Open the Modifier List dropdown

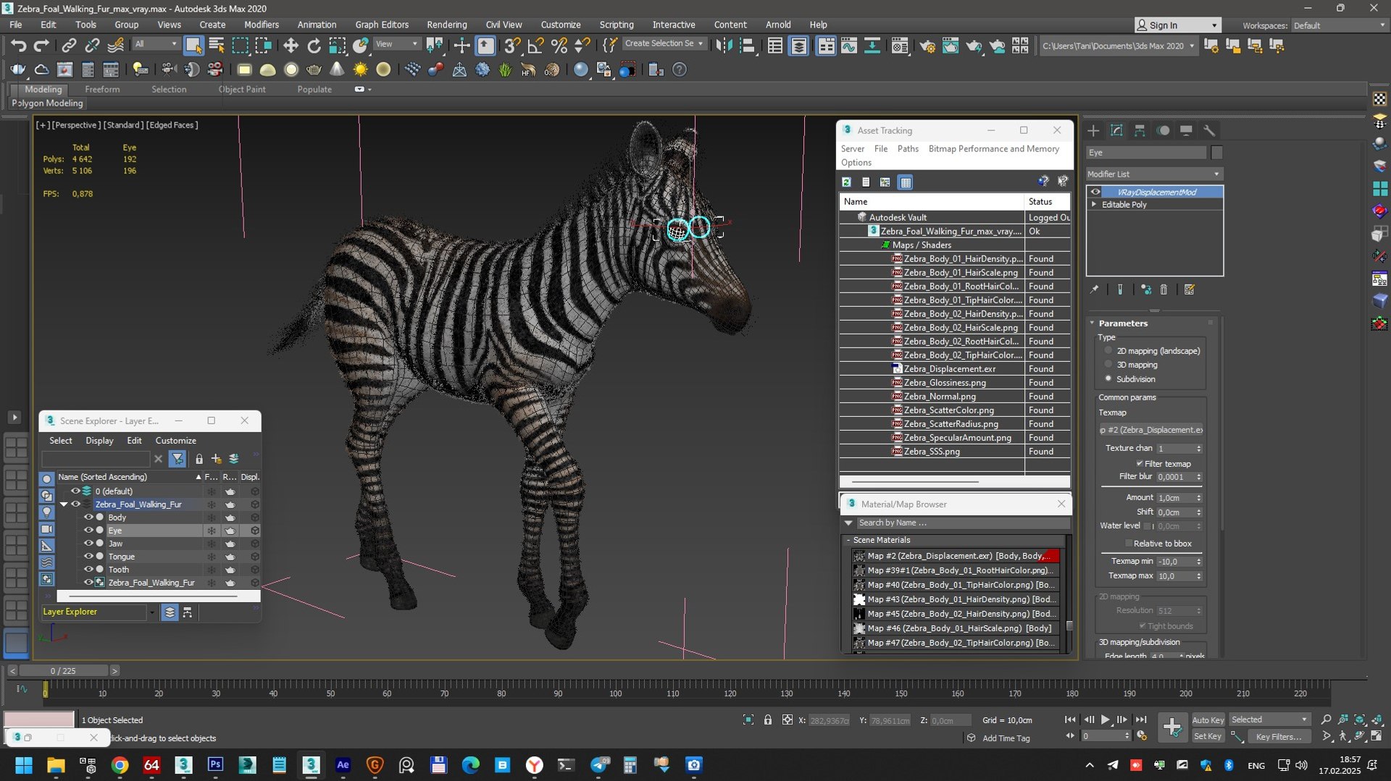tap(1154, 174)
